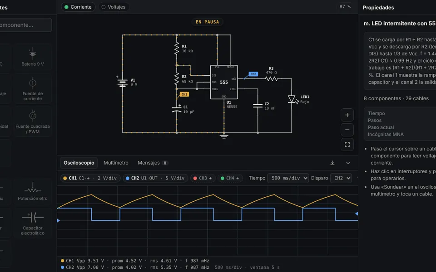Open the Disparo CH2 trigger dropdown
This screenshot has height=272, width=436.
click(x=341, y=178)
